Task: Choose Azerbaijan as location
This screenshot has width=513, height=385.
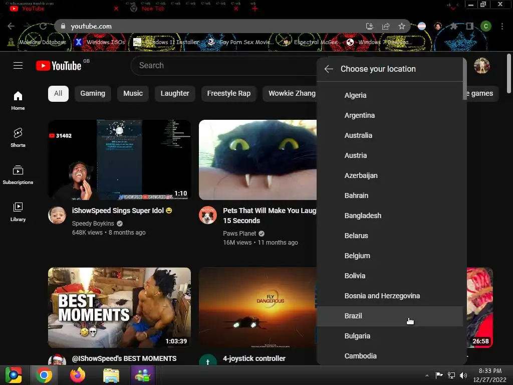Action: pyautogui.click(x=390, y=175)
